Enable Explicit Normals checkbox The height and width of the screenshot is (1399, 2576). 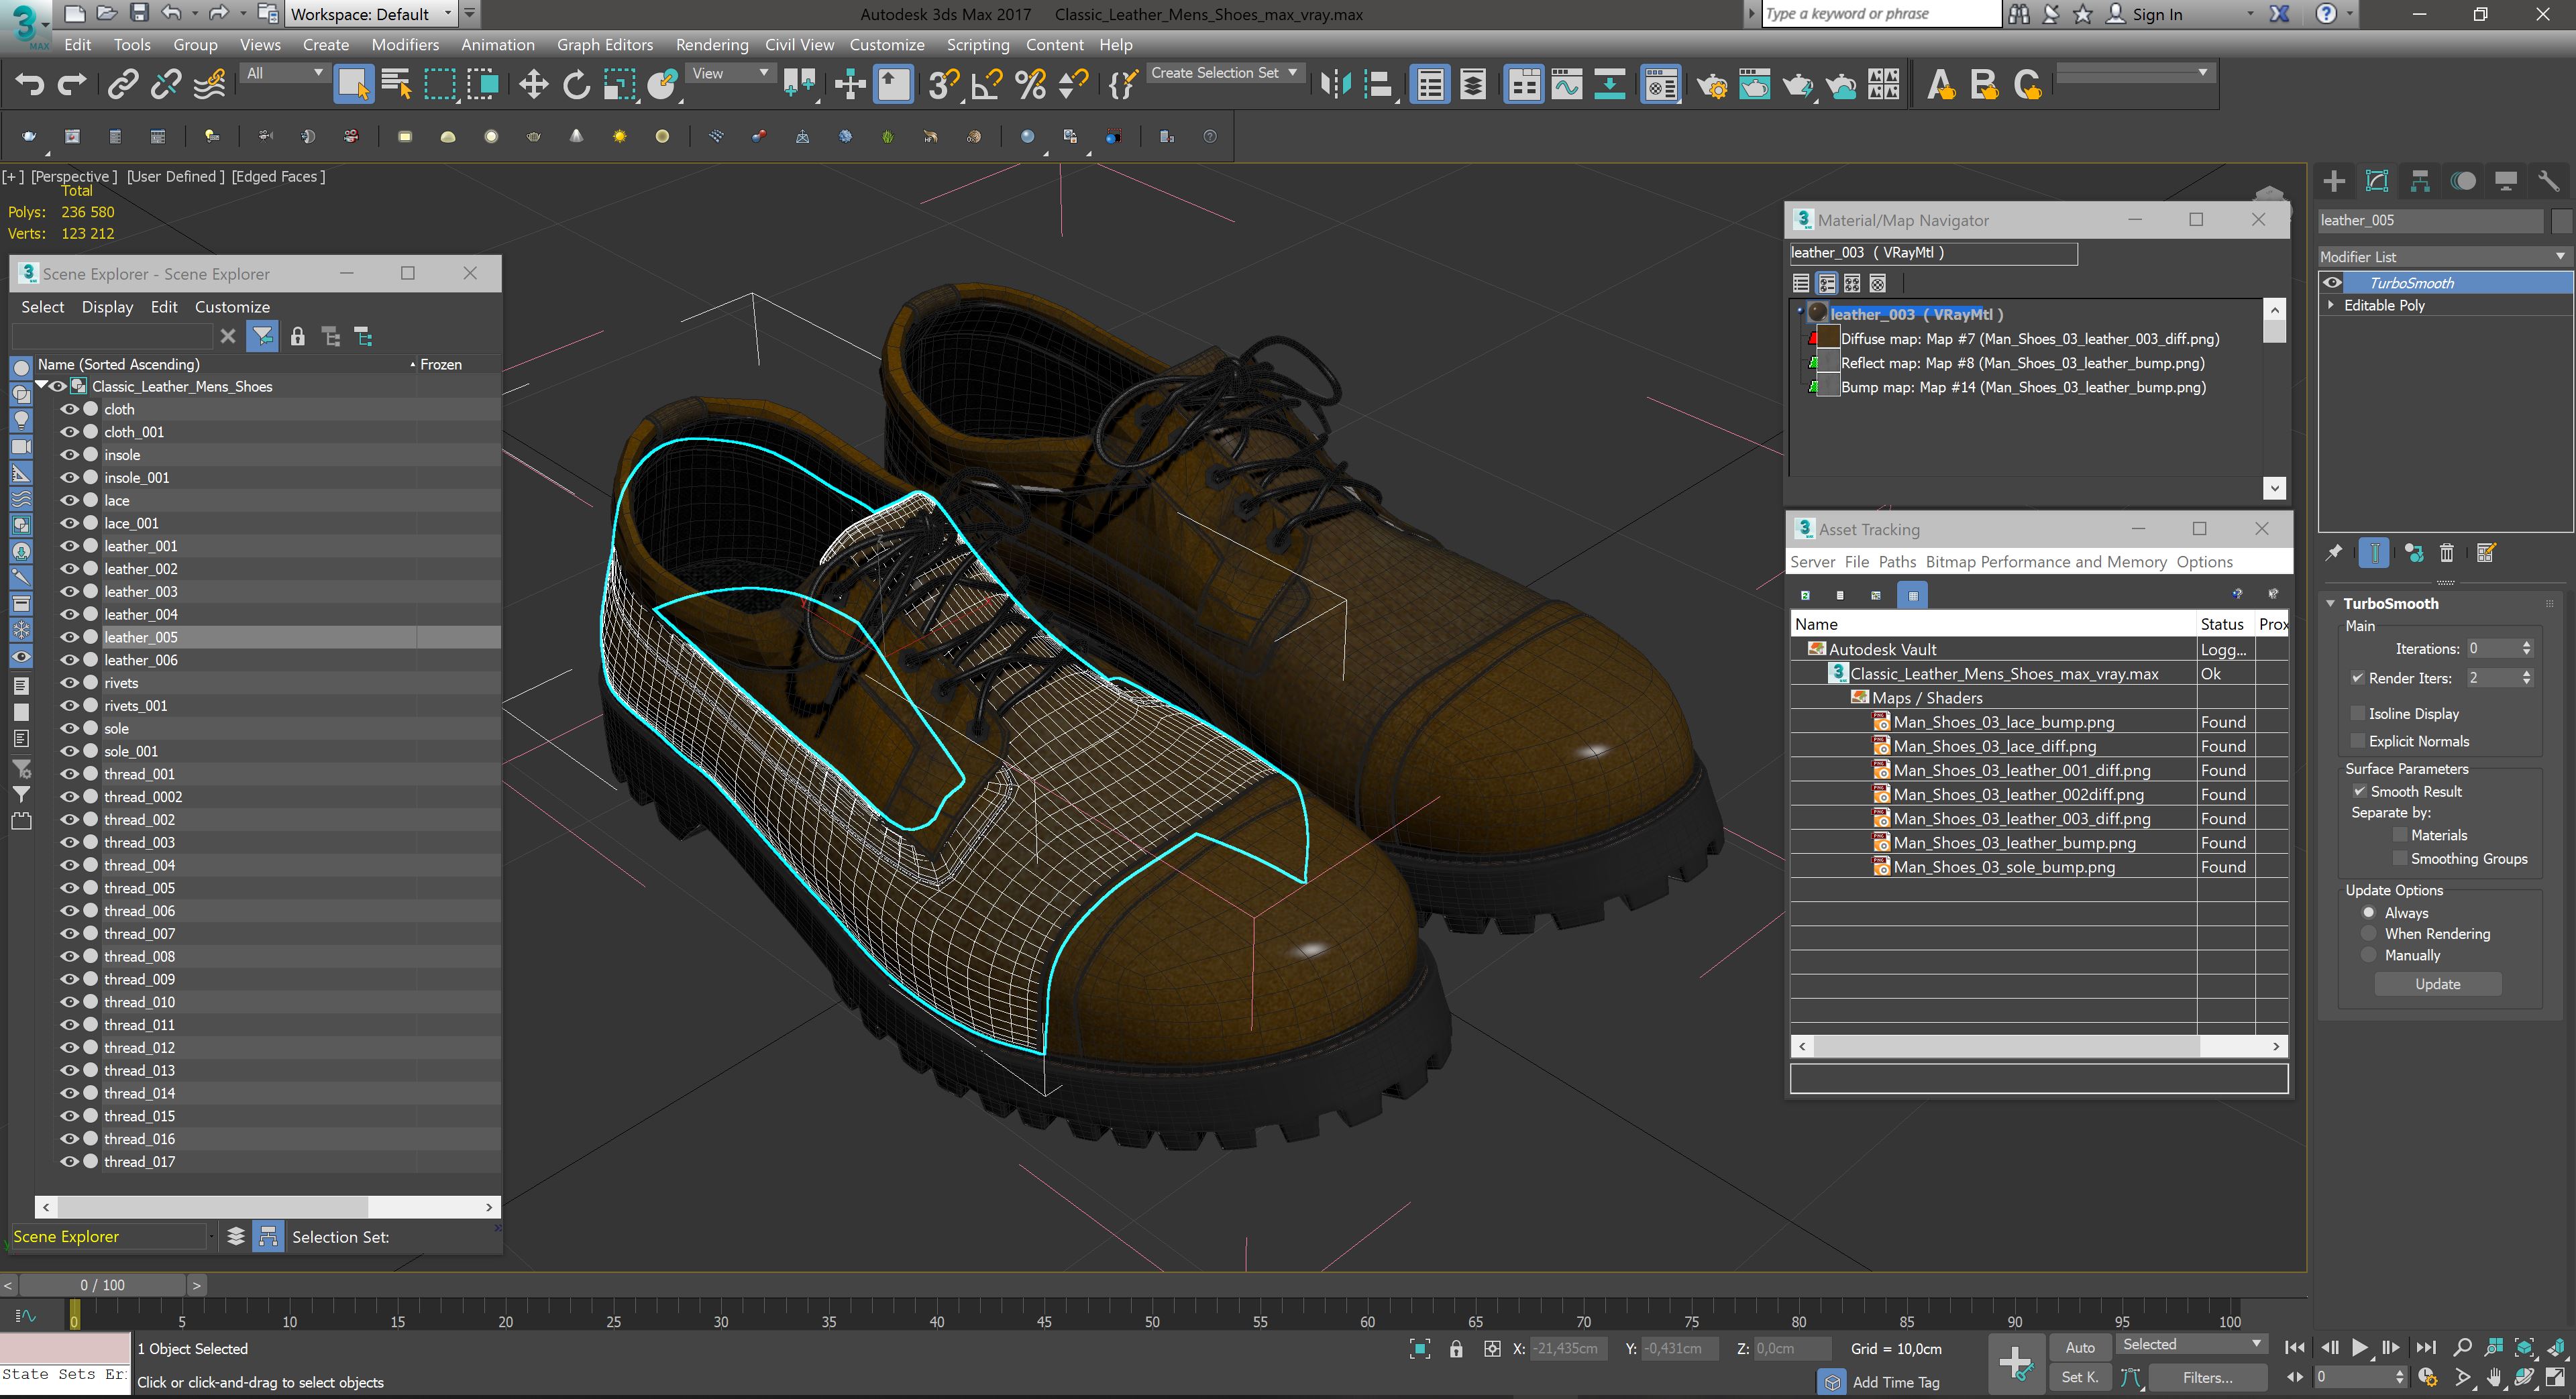2357,741
